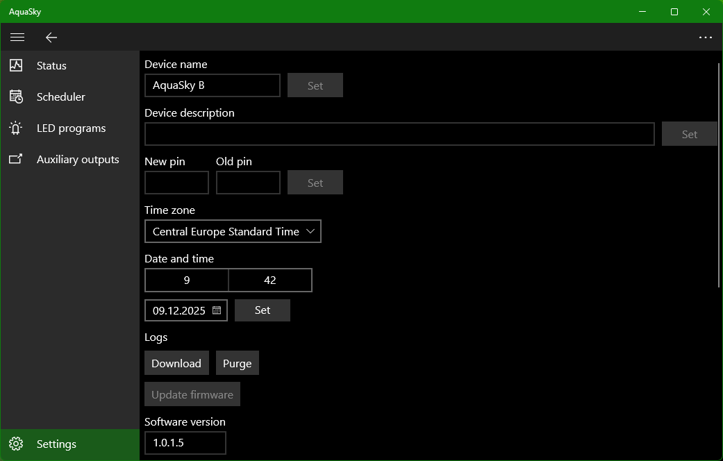This screenshot has width=723, height=461.
Task: Click into the Device name field
Action: [212, 85]
